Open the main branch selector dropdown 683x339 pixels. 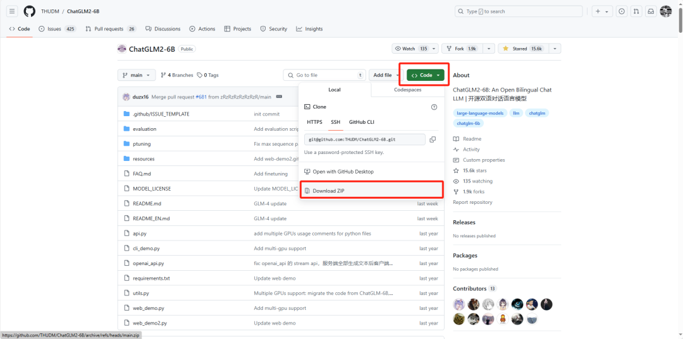coord(137,75)
